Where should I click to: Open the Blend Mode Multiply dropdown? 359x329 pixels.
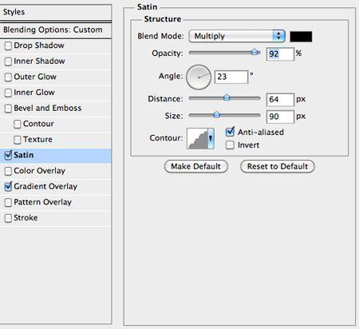(x=237, y=36)
